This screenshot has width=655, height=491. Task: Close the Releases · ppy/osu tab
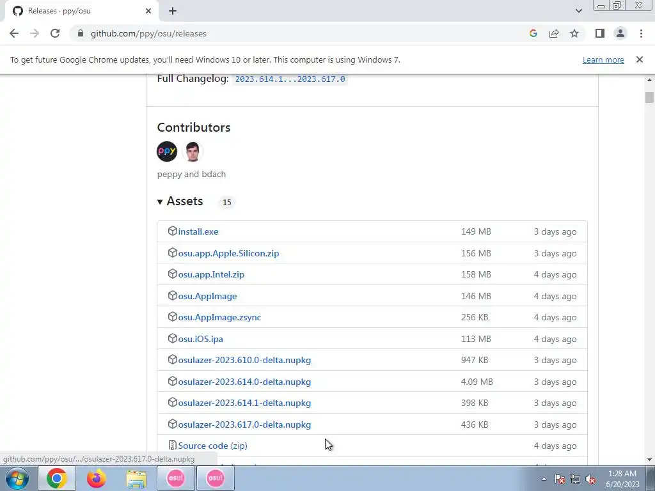point(148,11)
